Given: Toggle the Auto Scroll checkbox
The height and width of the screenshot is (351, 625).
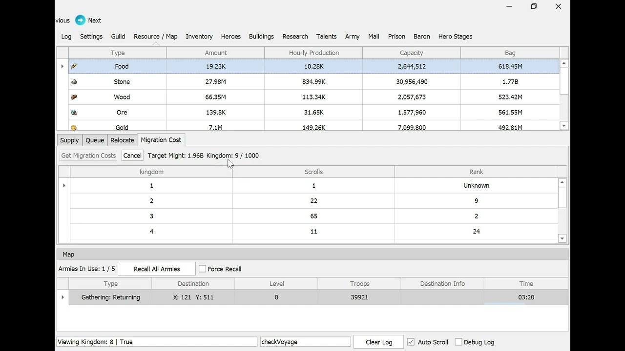Looking at the screenshot, I should tap(411, 342).
